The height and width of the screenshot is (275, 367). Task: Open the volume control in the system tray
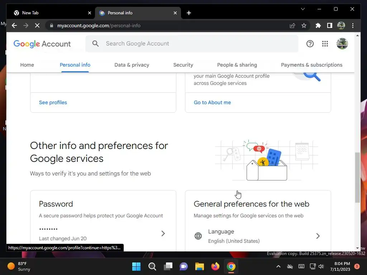[321, 266]
